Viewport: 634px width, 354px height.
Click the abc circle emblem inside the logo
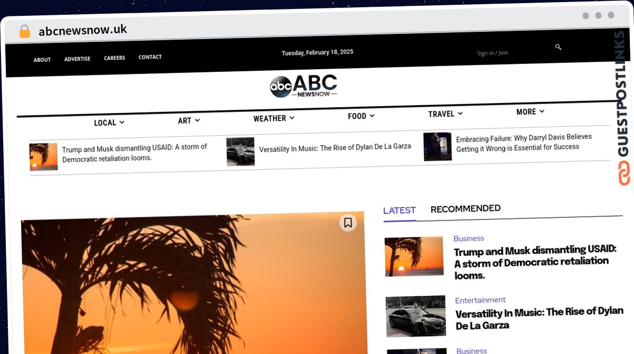(x=282, y=86)
